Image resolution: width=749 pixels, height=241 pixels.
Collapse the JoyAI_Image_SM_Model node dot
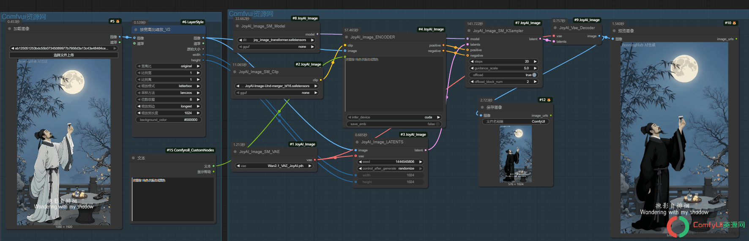point(237,26)
